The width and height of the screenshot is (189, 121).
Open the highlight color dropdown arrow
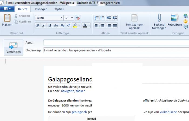click(x=79, y=25)
